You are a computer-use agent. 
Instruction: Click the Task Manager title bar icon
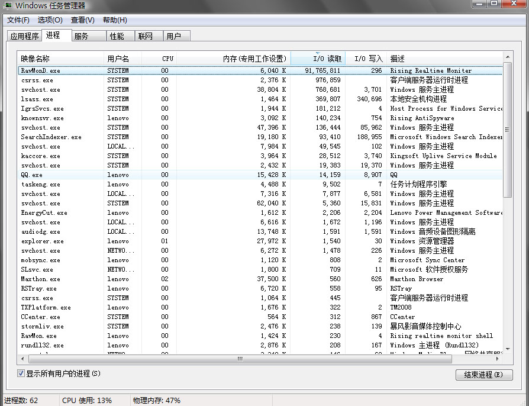tap(8, 5)
